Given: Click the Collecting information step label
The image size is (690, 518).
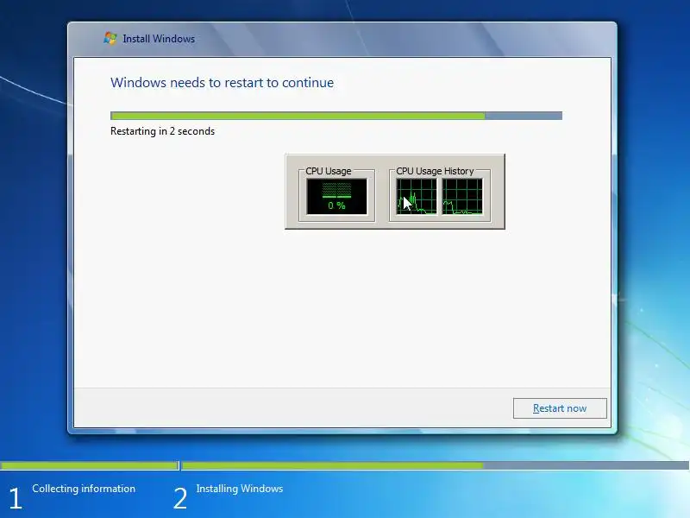Looking at the screenshot, I should pos(84,489).
